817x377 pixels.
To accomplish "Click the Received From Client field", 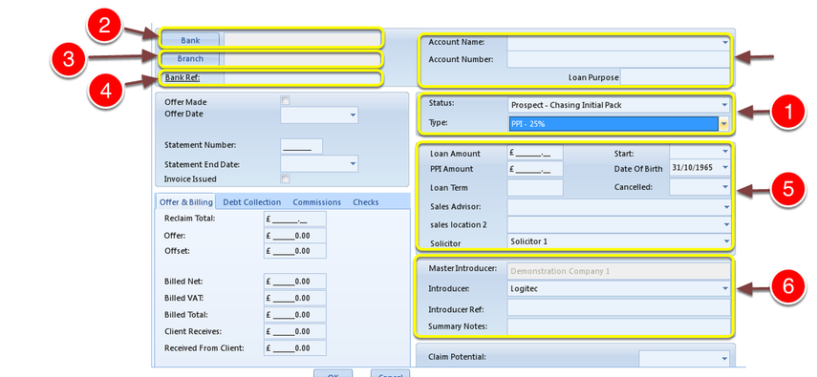I will (x=295, y=347).
